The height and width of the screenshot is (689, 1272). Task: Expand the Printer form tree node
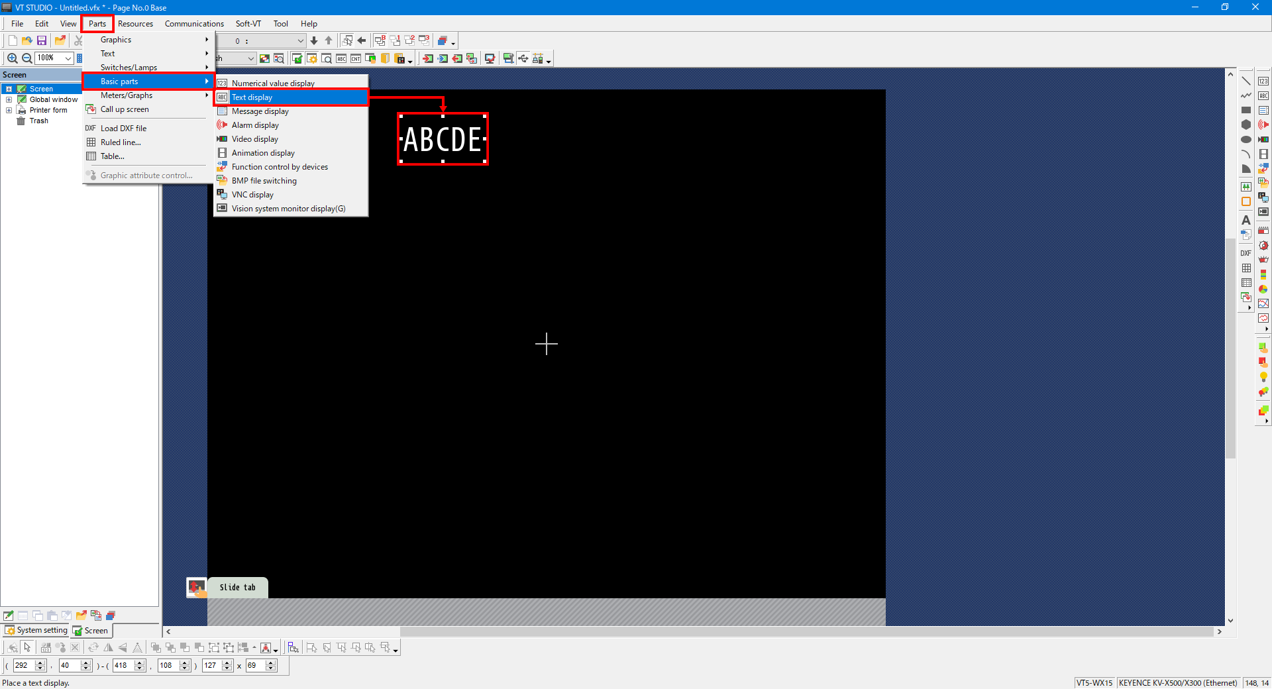point(9,110)
